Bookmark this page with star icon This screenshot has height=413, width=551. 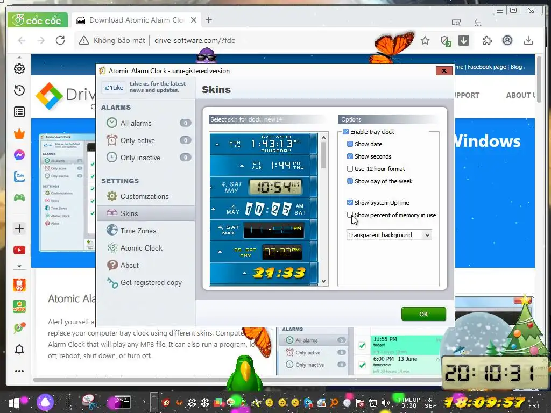(x=425, y=40)
